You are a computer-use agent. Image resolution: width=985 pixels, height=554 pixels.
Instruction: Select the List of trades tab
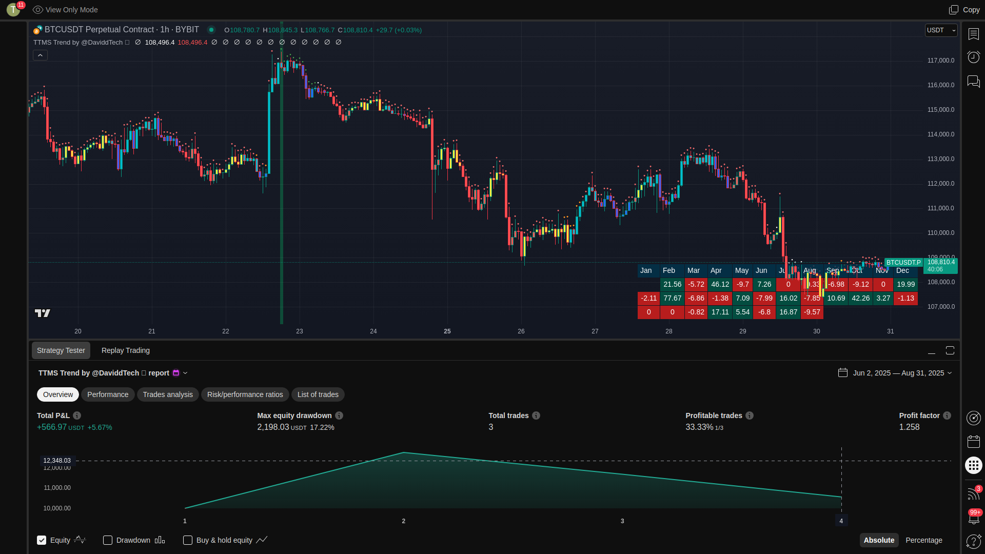pos(318,394)
